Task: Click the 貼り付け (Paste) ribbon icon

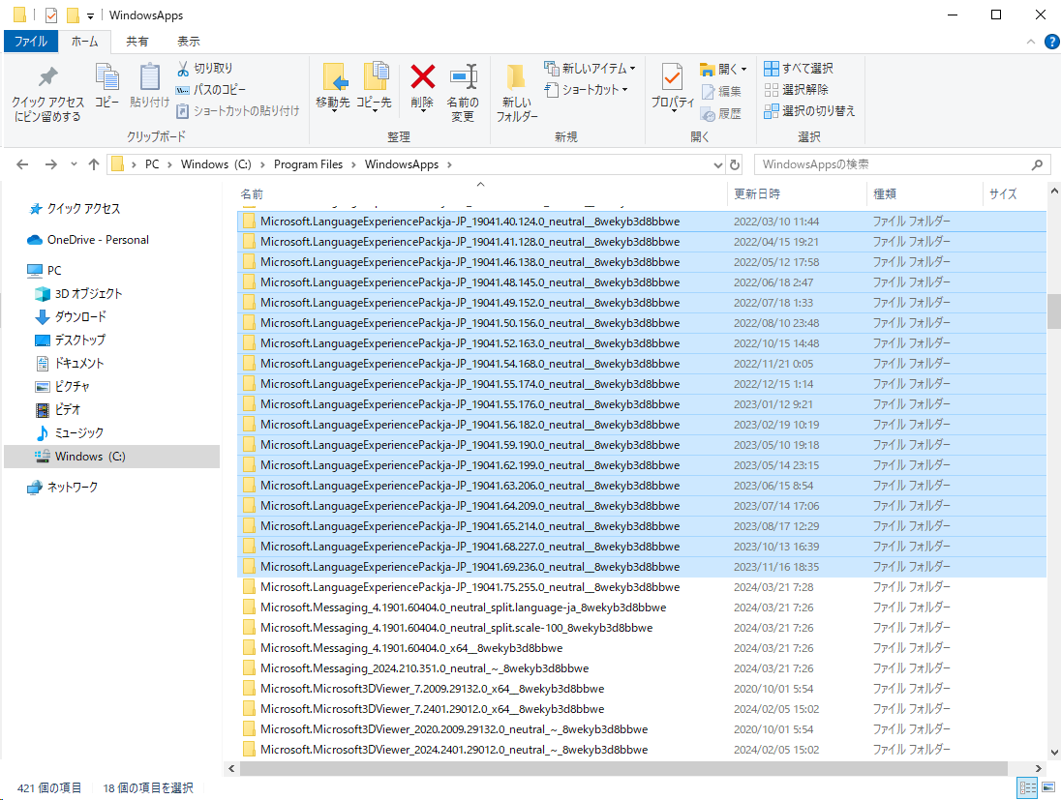Action: [149, 85]
